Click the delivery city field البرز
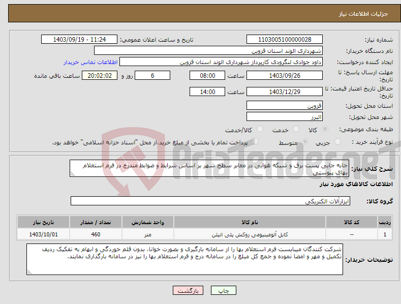This screenshot has width=401, height=304. tap(285, 116)
